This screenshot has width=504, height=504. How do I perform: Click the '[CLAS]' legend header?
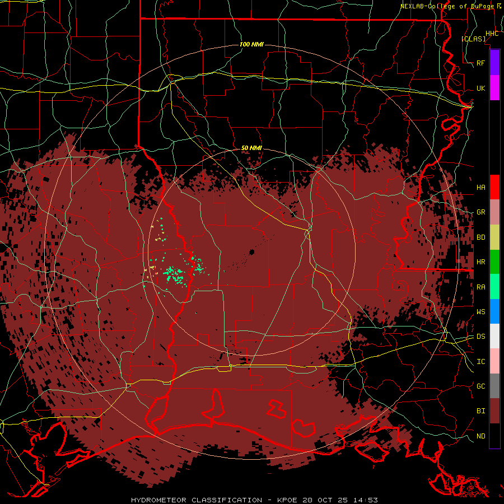(473, 39)
